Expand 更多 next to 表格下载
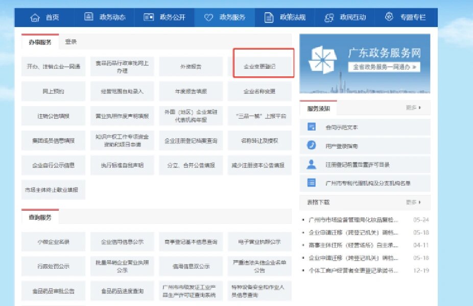Viewport: 473px width, 306px height. pos(413,202)
